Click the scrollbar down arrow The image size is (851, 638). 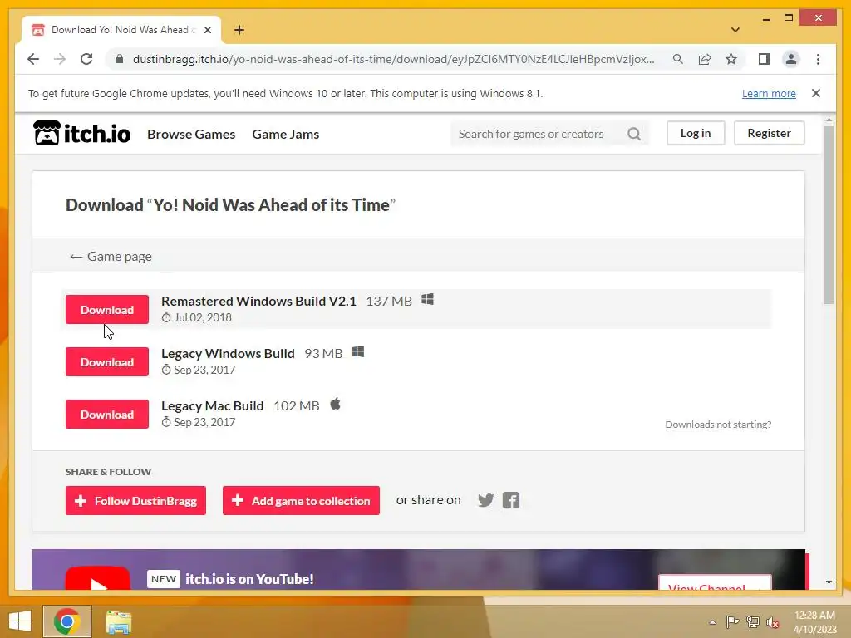tap(829, 582)
